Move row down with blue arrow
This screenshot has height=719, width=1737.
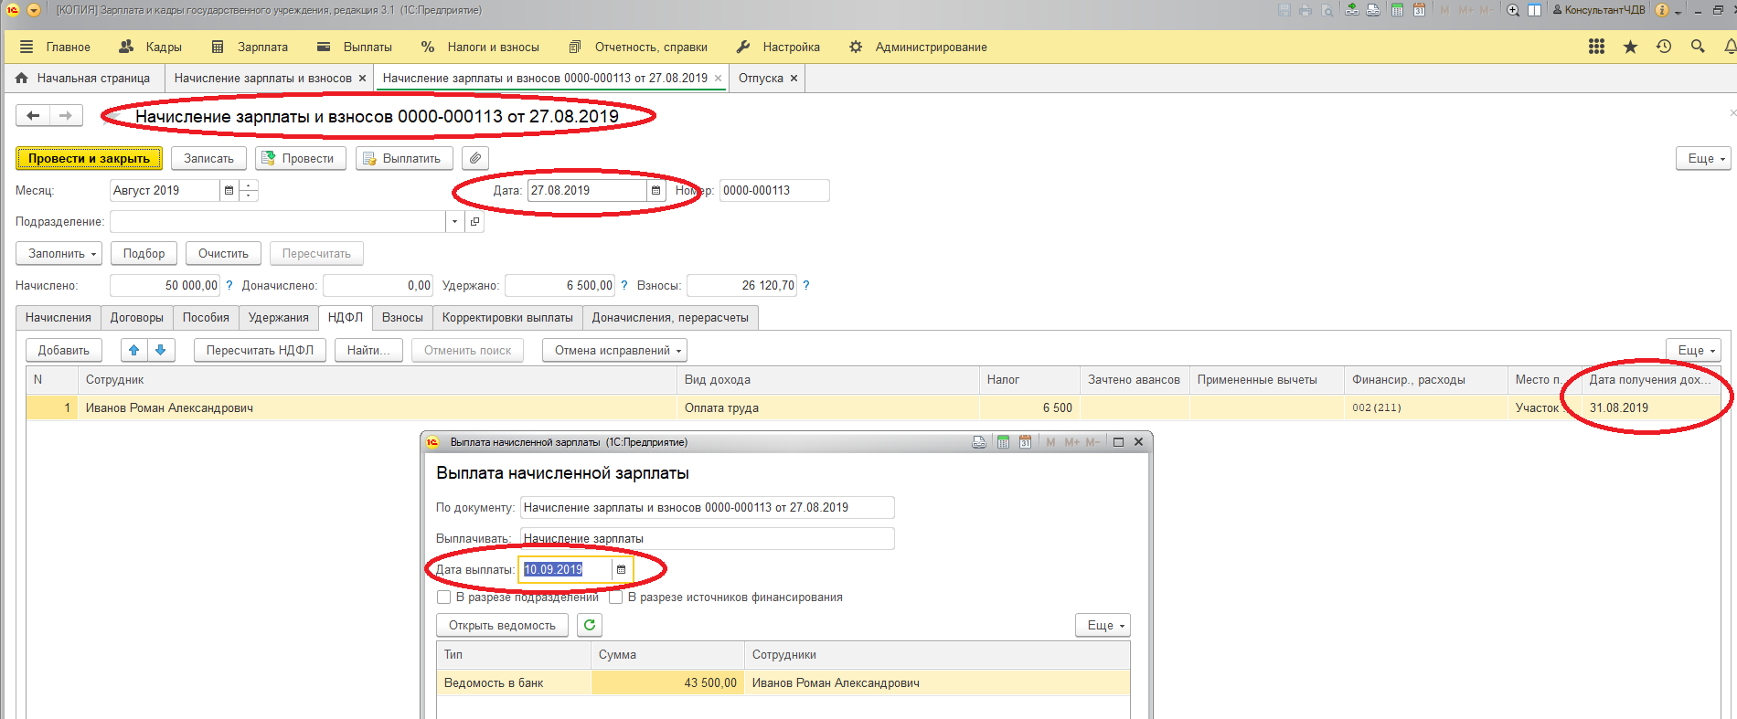(x=160, y=350)
